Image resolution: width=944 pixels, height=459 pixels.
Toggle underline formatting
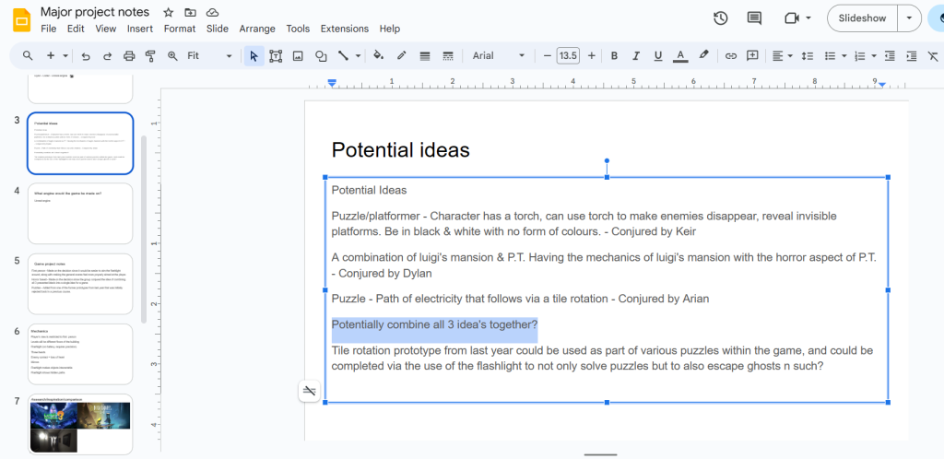(659, 56)
